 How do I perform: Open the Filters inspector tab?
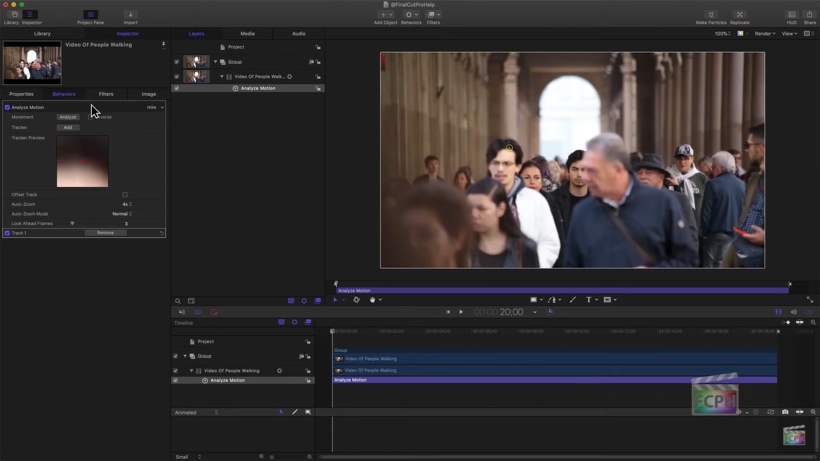[x=106, y=94]
